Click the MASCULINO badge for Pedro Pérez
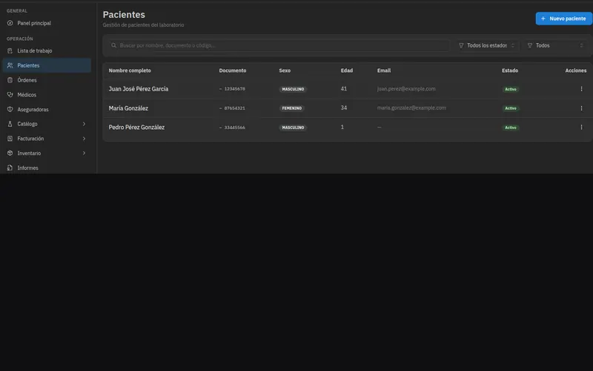Viewport: 593px width, 371px height. point(293,128)
